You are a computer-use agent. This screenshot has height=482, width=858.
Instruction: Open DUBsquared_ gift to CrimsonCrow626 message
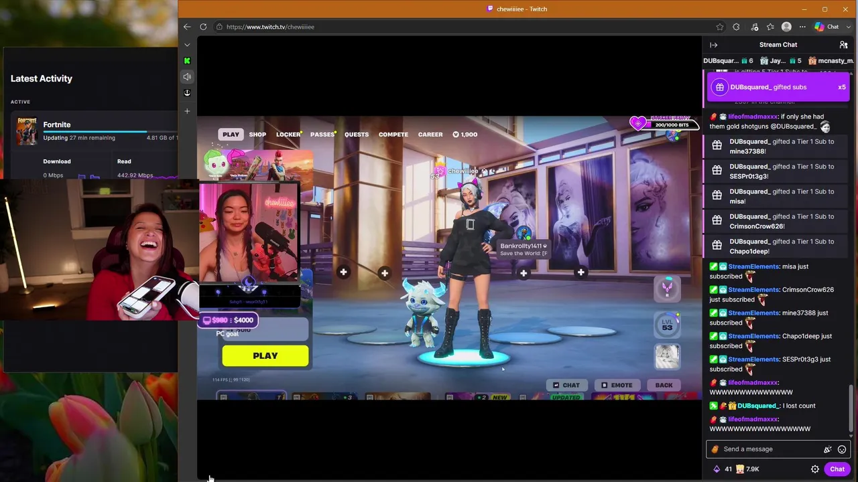(x=776, y=221)
